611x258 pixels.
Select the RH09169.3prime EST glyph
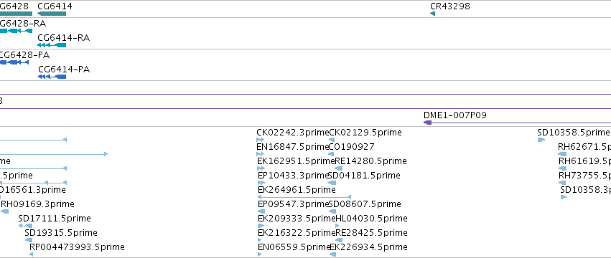[x=5, y=211]
